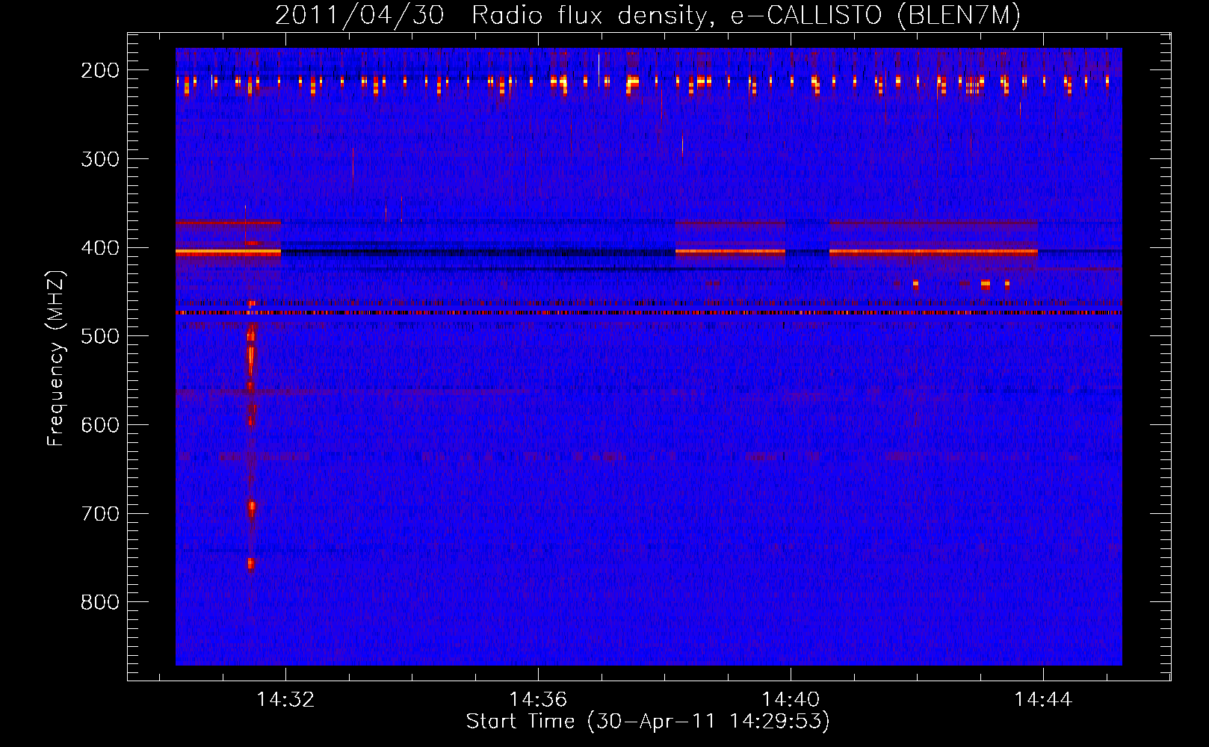This screenshot has width=1209, height=747.
Task: Click the 14:40 time tick label
Action: tap(791, 699)
